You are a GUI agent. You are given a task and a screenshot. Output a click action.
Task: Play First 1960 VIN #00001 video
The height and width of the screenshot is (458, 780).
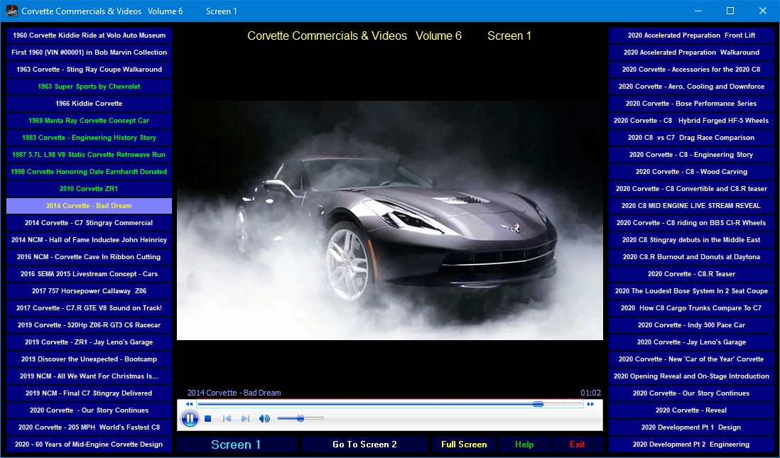pos(89,53)
